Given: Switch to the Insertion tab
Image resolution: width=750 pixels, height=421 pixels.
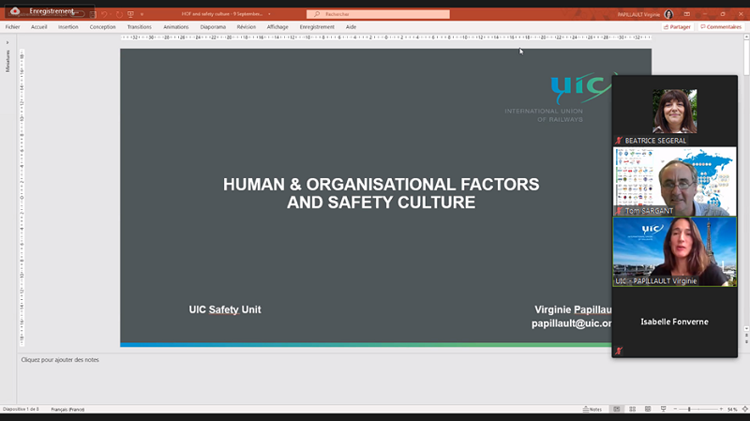Looking at the screenshot, I should tap(67, 27).
